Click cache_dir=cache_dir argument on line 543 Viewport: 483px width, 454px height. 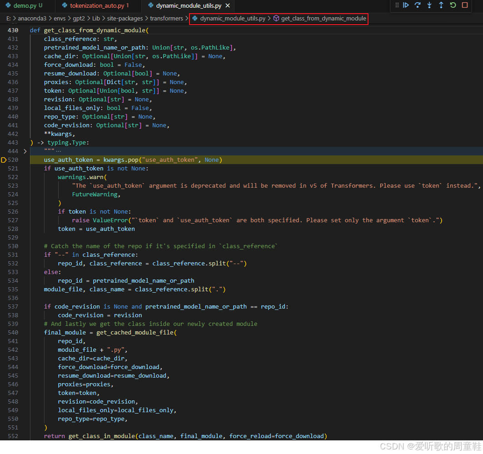tap(91, 358)
